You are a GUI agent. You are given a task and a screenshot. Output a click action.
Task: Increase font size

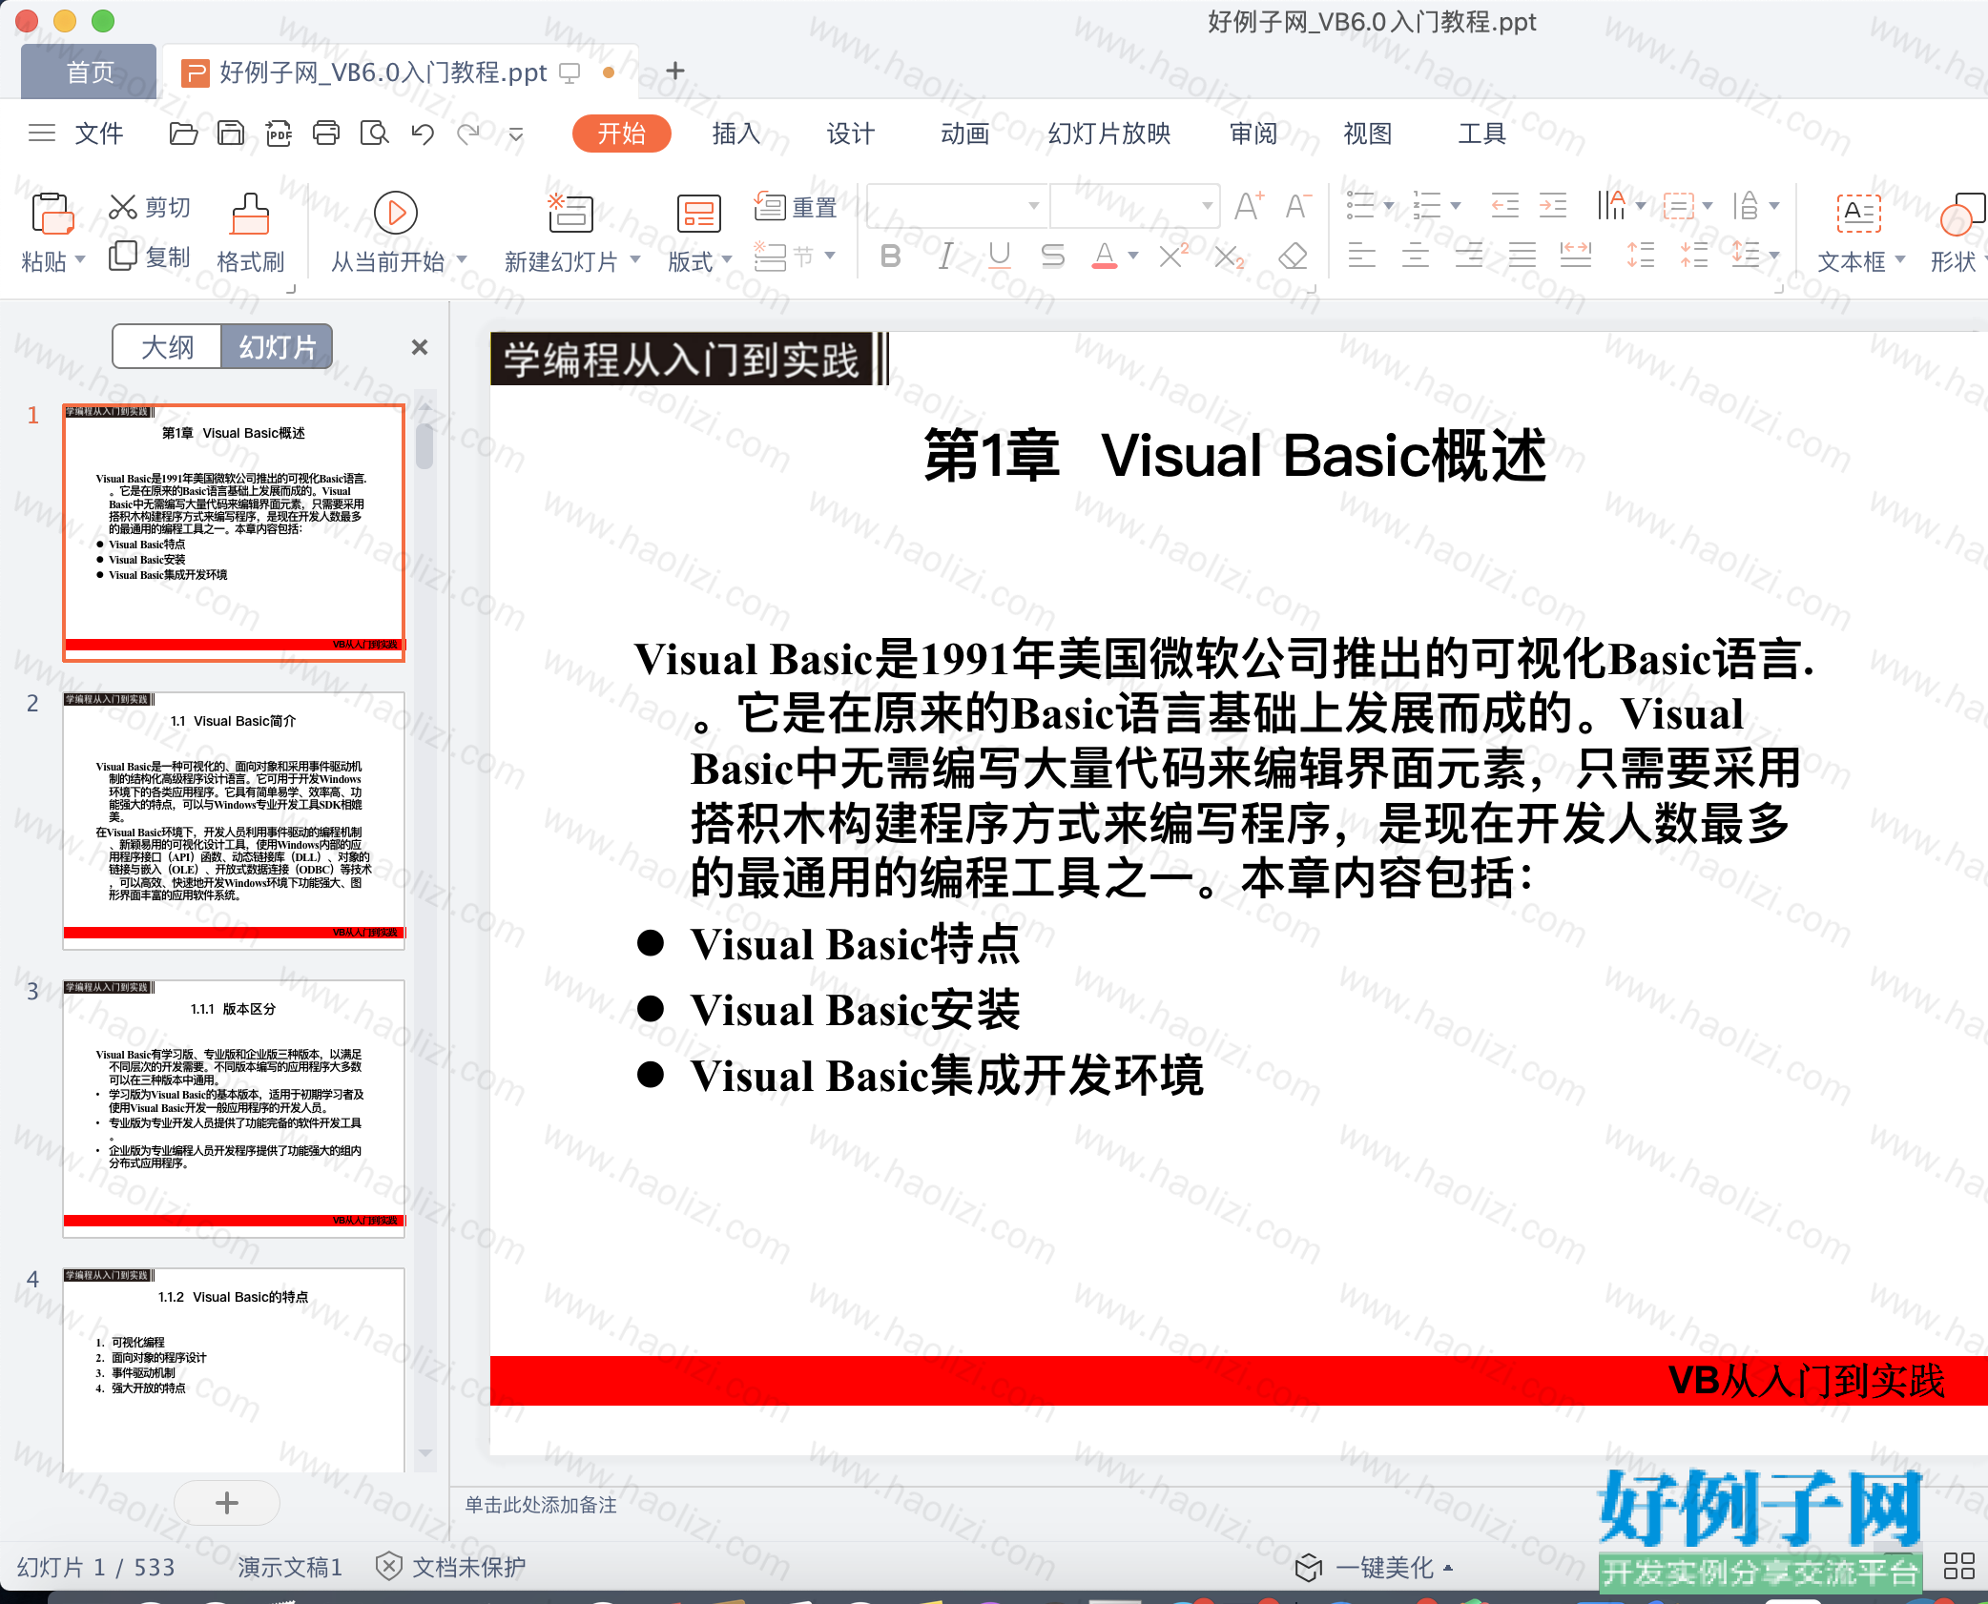(1249, 206)
